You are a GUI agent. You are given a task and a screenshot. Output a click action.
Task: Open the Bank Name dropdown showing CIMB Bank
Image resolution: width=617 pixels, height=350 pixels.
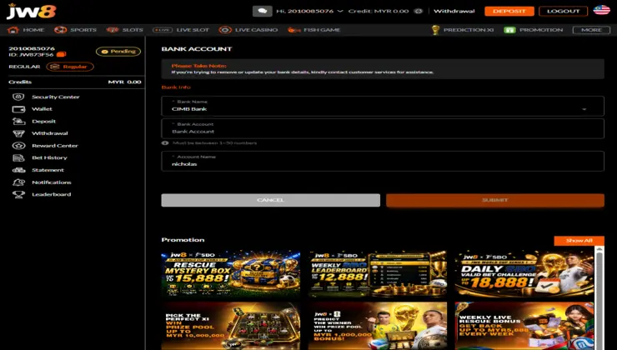pyautogui.click(x=383, y=106)
